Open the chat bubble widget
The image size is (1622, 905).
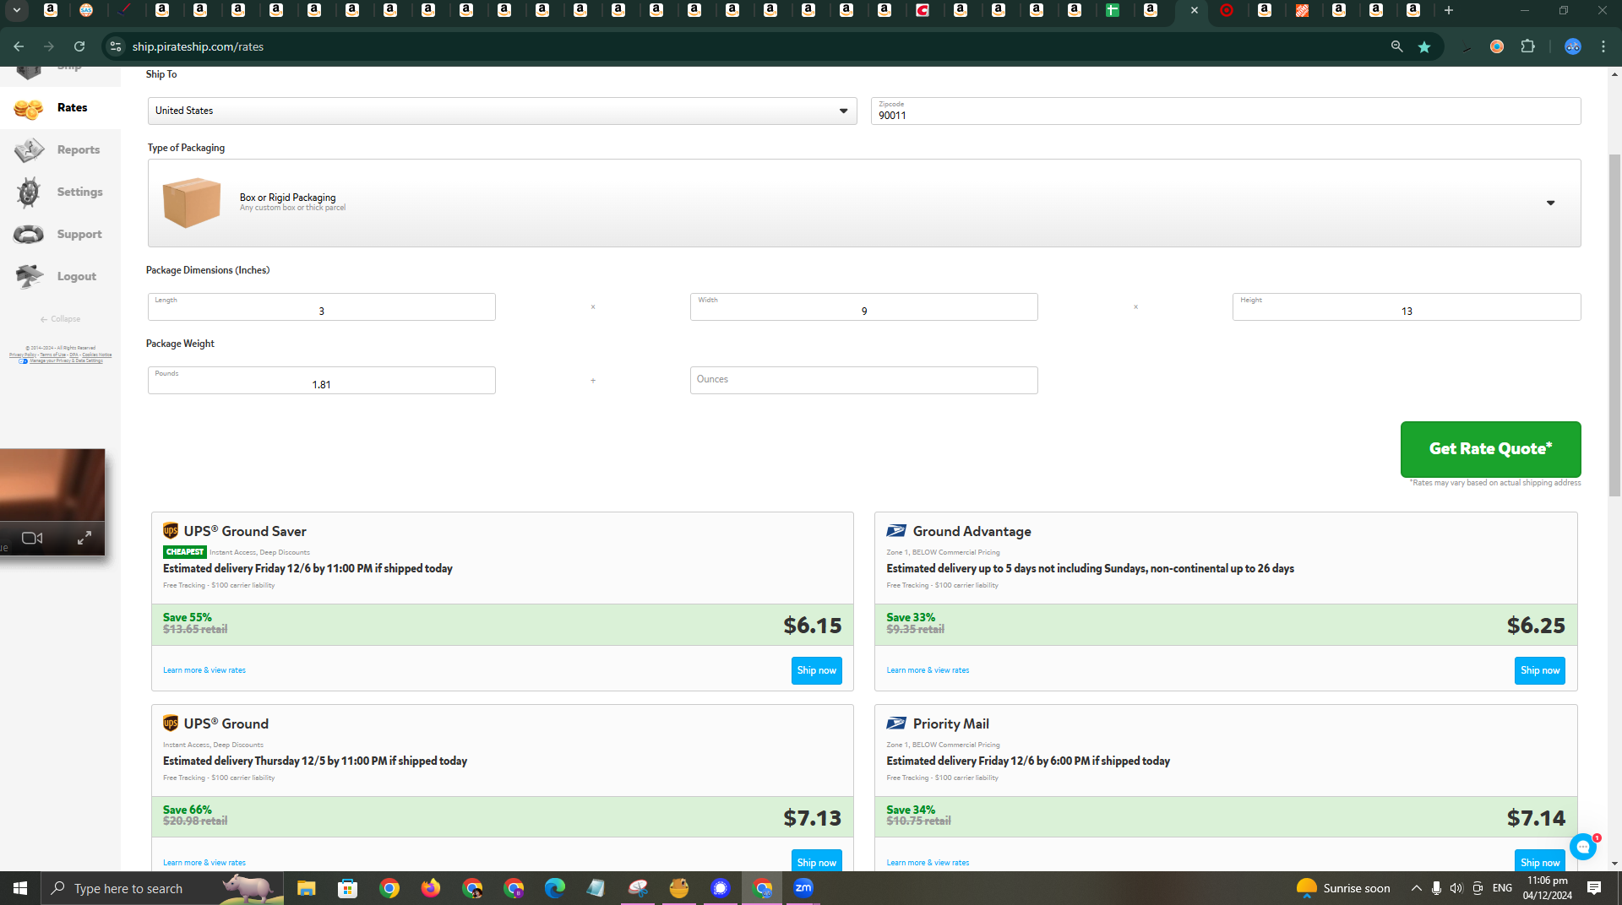[x=1583, y=846]
